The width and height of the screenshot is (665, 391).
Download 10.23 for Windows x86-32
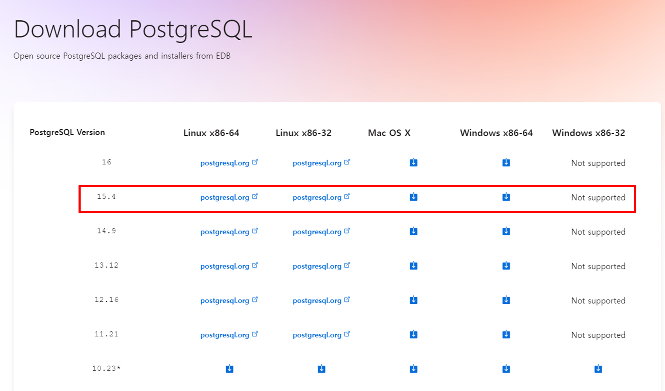click(598, 369)
